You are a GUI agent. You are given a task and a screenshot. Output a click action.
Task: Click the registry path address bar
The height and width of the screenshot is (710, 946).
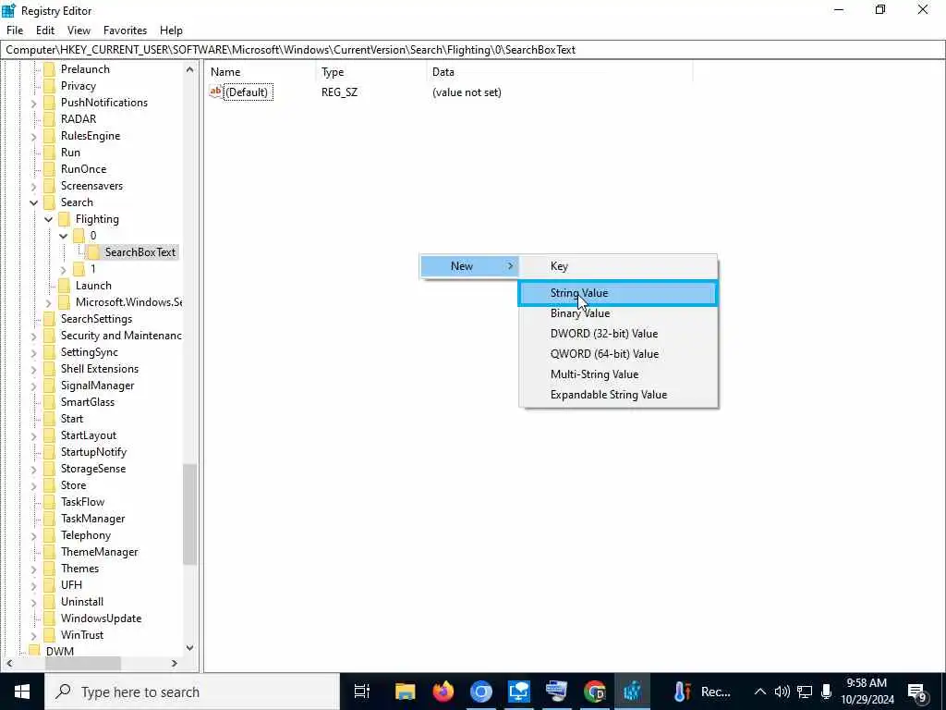(472, 50)
